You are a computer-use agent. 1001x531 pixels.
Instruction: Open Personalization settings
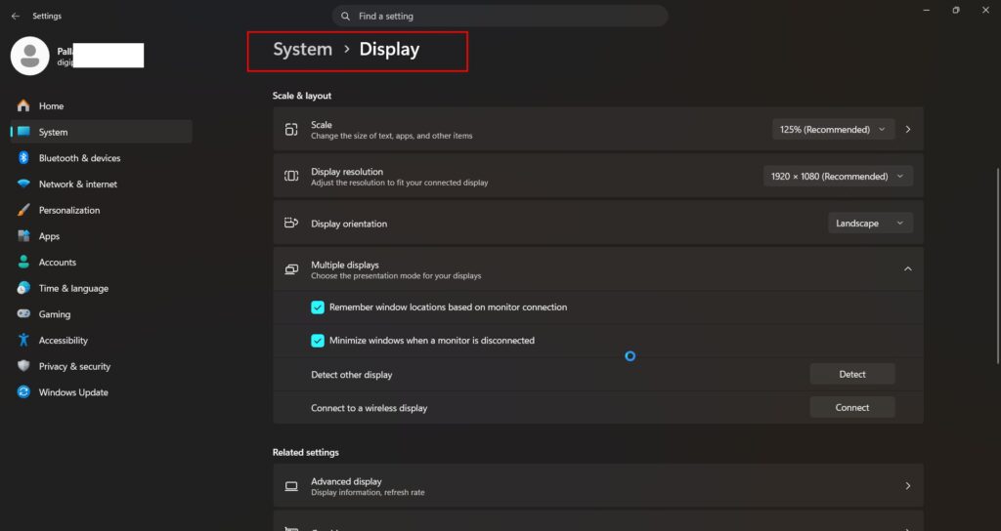coord(101,211)
